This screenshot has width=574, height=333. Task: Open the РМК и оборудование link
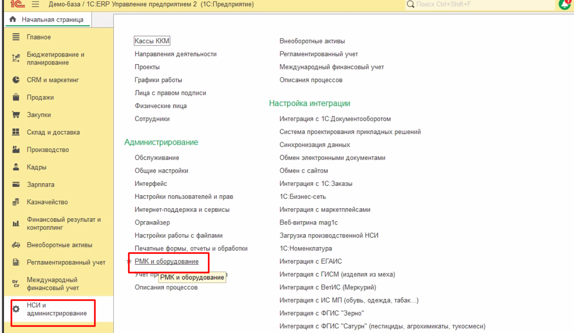167,262
